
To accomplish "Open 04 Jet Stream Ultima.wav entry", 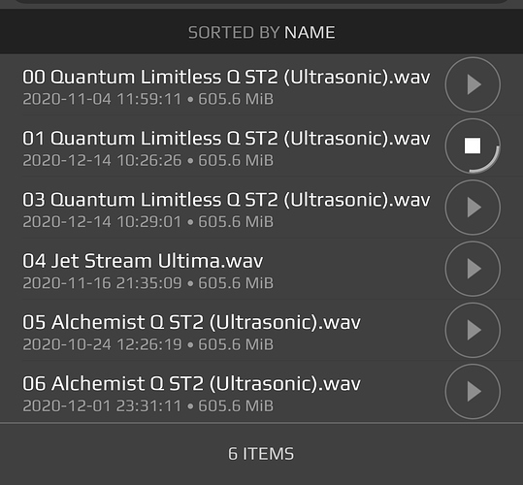I will point(143,261).
